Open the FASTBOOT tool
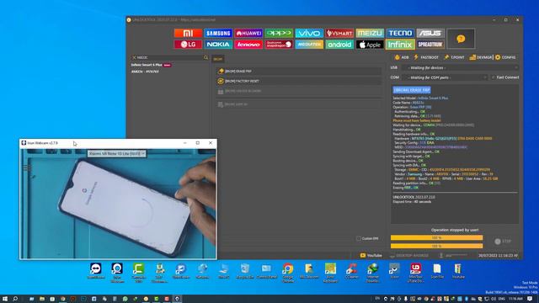The image size is (539, 303). tap(426, 57)
